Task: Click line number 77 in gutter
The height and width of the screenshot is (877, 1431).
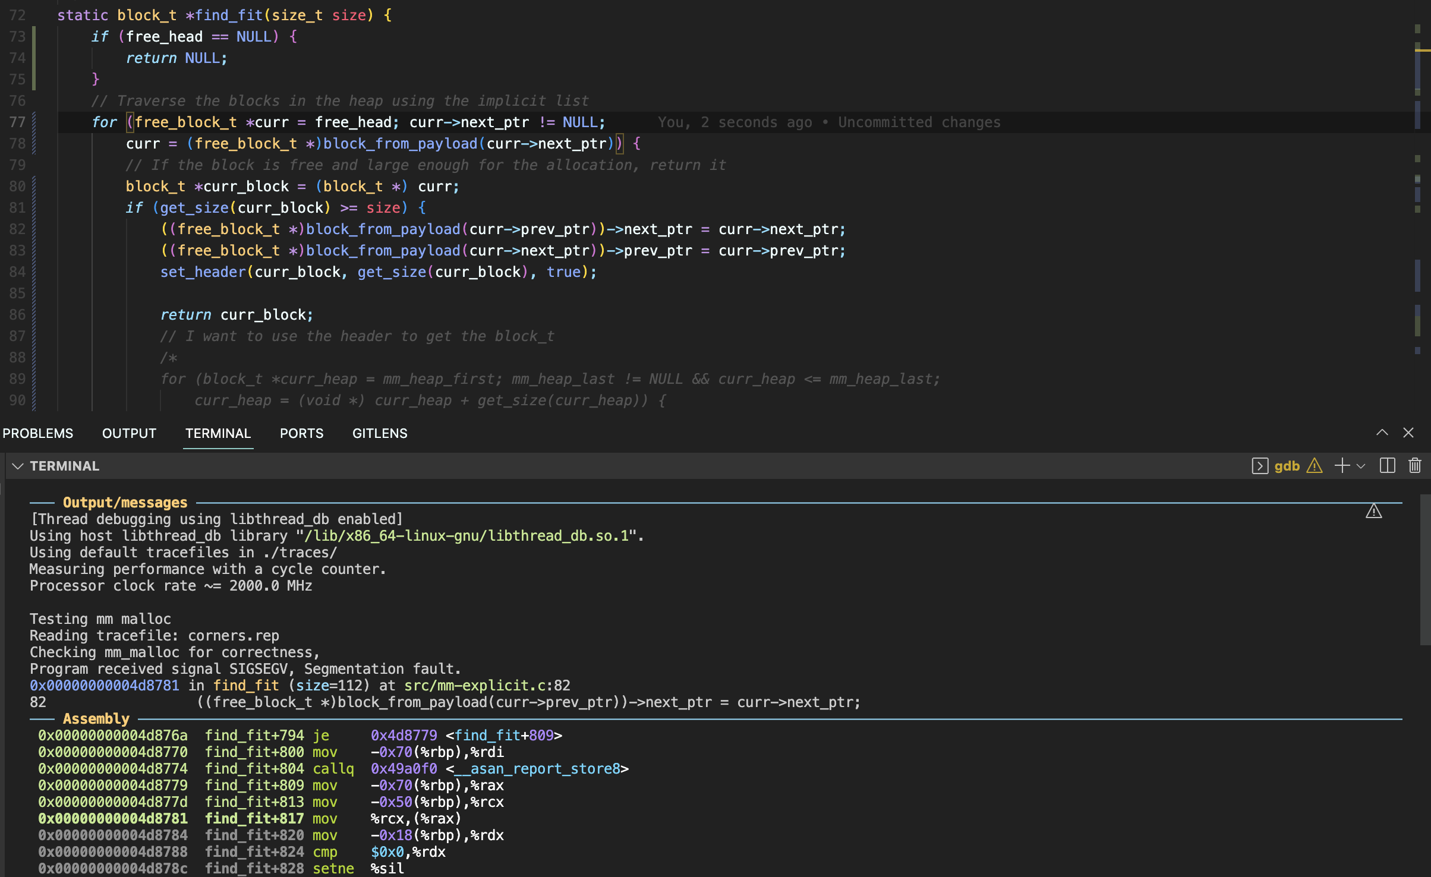Action: click(x=17, y=122)
